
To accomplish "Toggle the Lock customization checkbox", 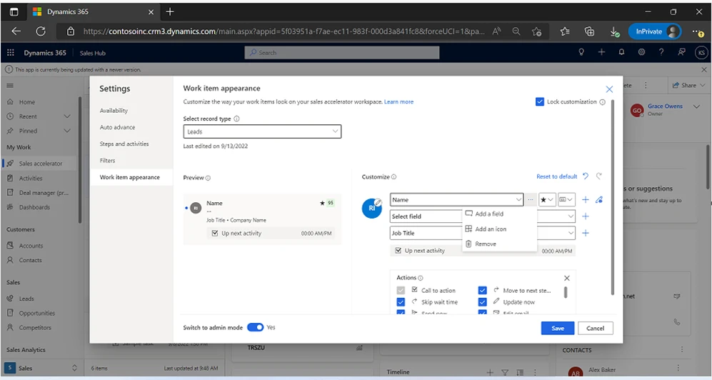I will [x=539, y=101].
